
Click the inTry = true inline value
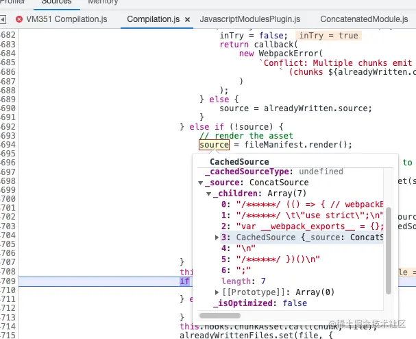click(x=328, y=36)
